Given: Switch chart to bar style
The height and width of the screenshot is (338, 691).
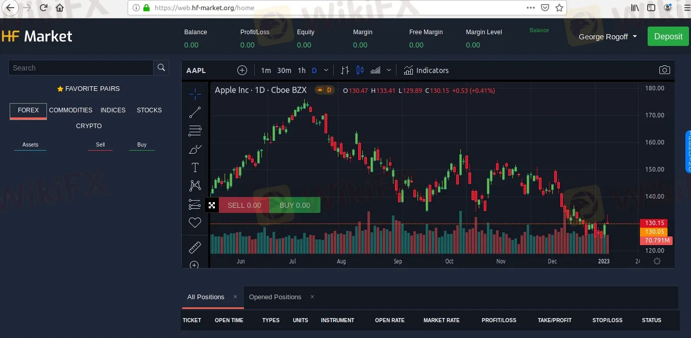Looking at the screenshot, I should 345,70.
